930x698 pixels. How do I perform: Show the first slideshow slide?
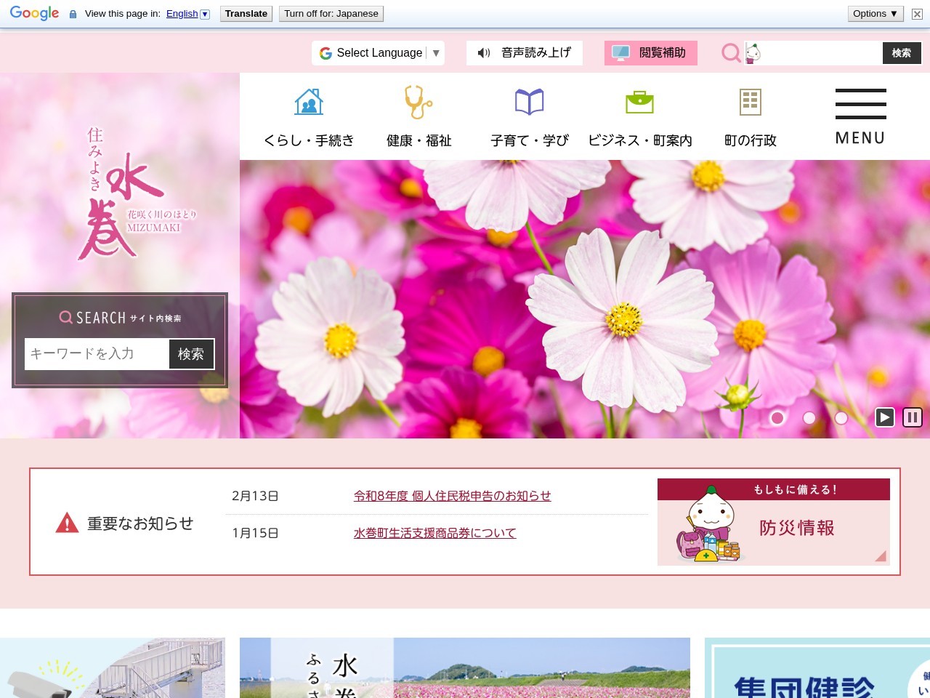(777, 417)
